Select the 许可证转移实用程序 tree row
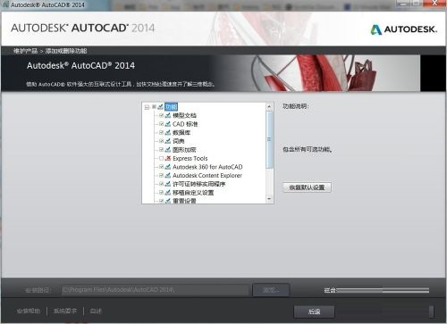 click(199, 184)
